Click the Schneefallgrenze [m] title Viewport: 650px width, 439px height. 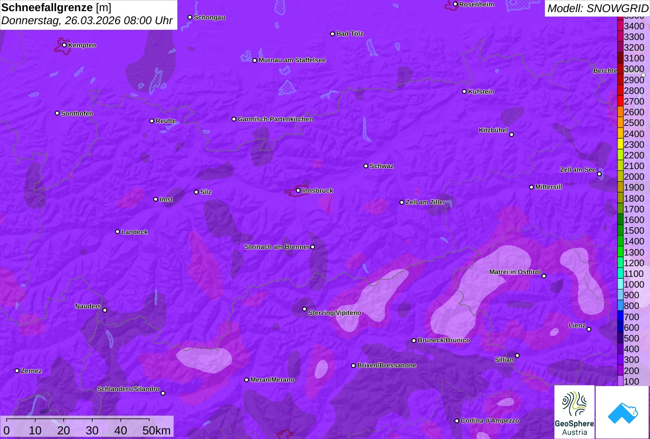pos(56,7)
